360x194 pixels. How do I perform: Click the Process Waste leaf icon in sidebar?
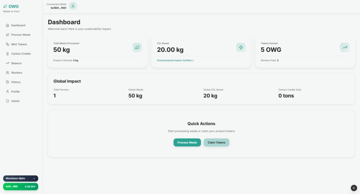7,35
